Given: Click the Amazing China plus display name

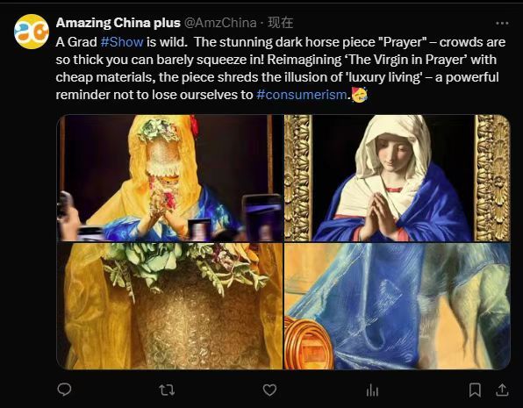Looking at the screenshot, I should (118, 23).
